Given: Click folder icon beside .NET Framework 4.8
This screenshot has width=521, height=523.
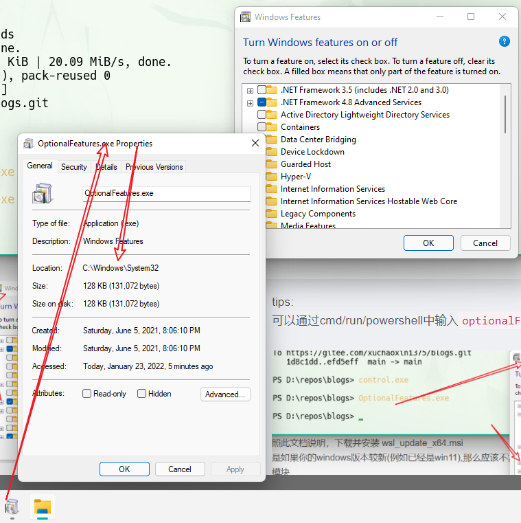Looking at the screenshot, I should coord(272,102).
